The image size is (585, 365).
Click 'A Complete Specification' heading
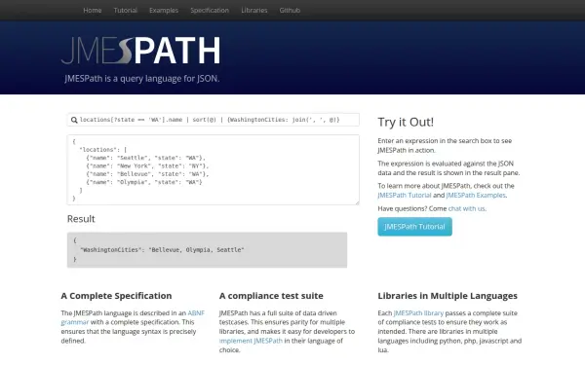pos(116,296)
